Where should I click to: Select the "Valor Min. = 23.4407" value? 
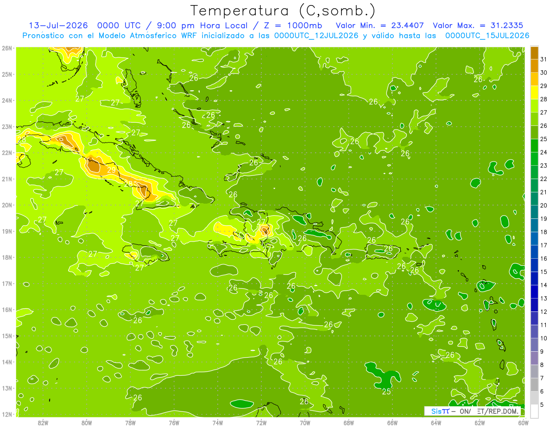tap(380, 25)
